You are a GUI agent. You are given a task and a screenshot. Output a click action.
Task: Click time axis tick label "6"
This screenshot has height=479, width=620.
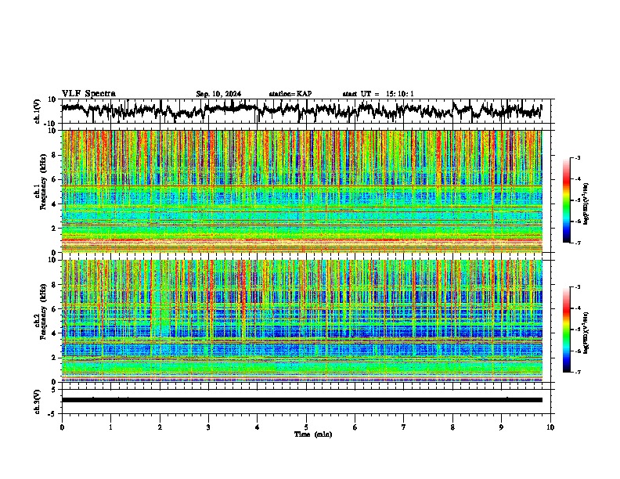[355, 427]
